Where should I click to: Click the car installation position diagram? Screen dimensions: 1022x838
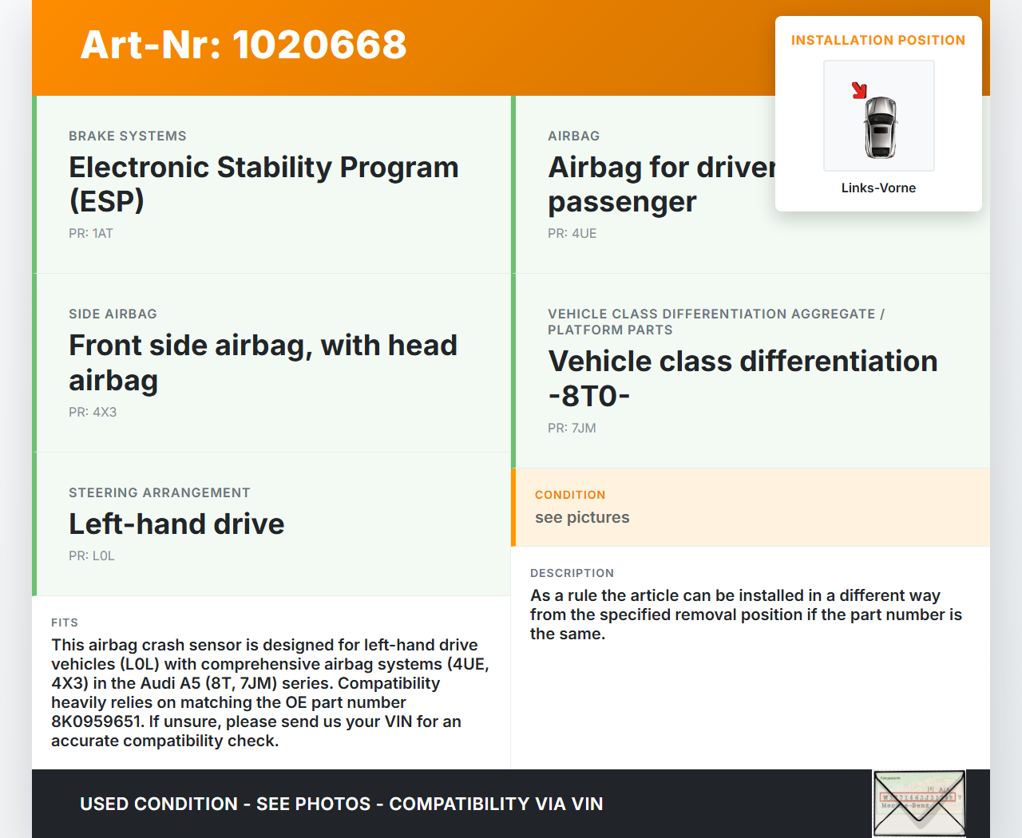(878, 116)
